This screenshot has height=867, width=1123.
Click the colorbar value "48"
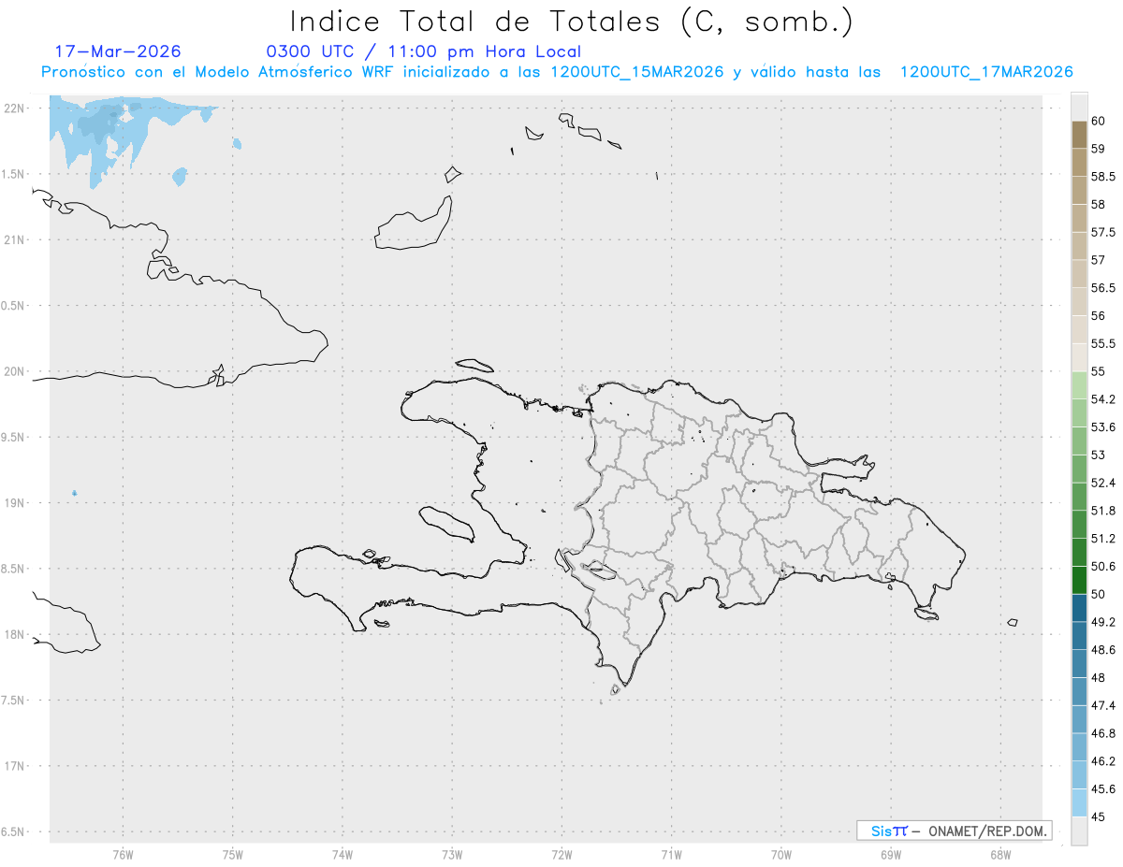[x=1098, y=677]
